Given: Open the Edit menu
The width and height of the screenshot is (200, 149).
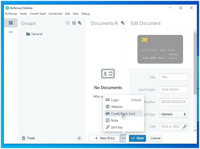Looking at the screenshot, I should 67,14.
